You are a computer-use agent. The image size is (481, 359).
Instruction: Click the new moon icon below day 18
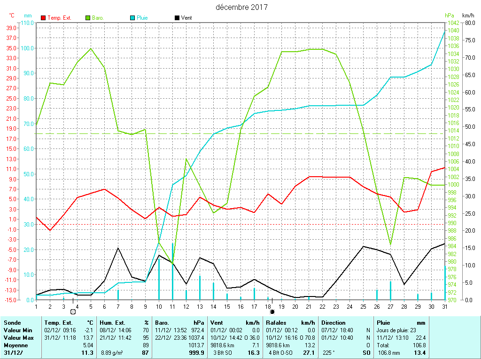pos(272,312)
